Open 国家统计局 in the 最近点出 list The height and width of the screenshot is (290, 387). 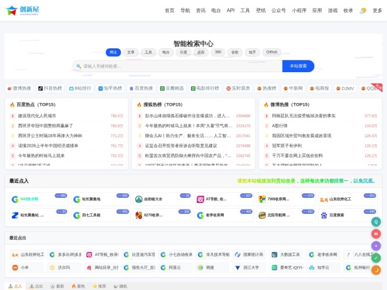[x=249, y=255]
